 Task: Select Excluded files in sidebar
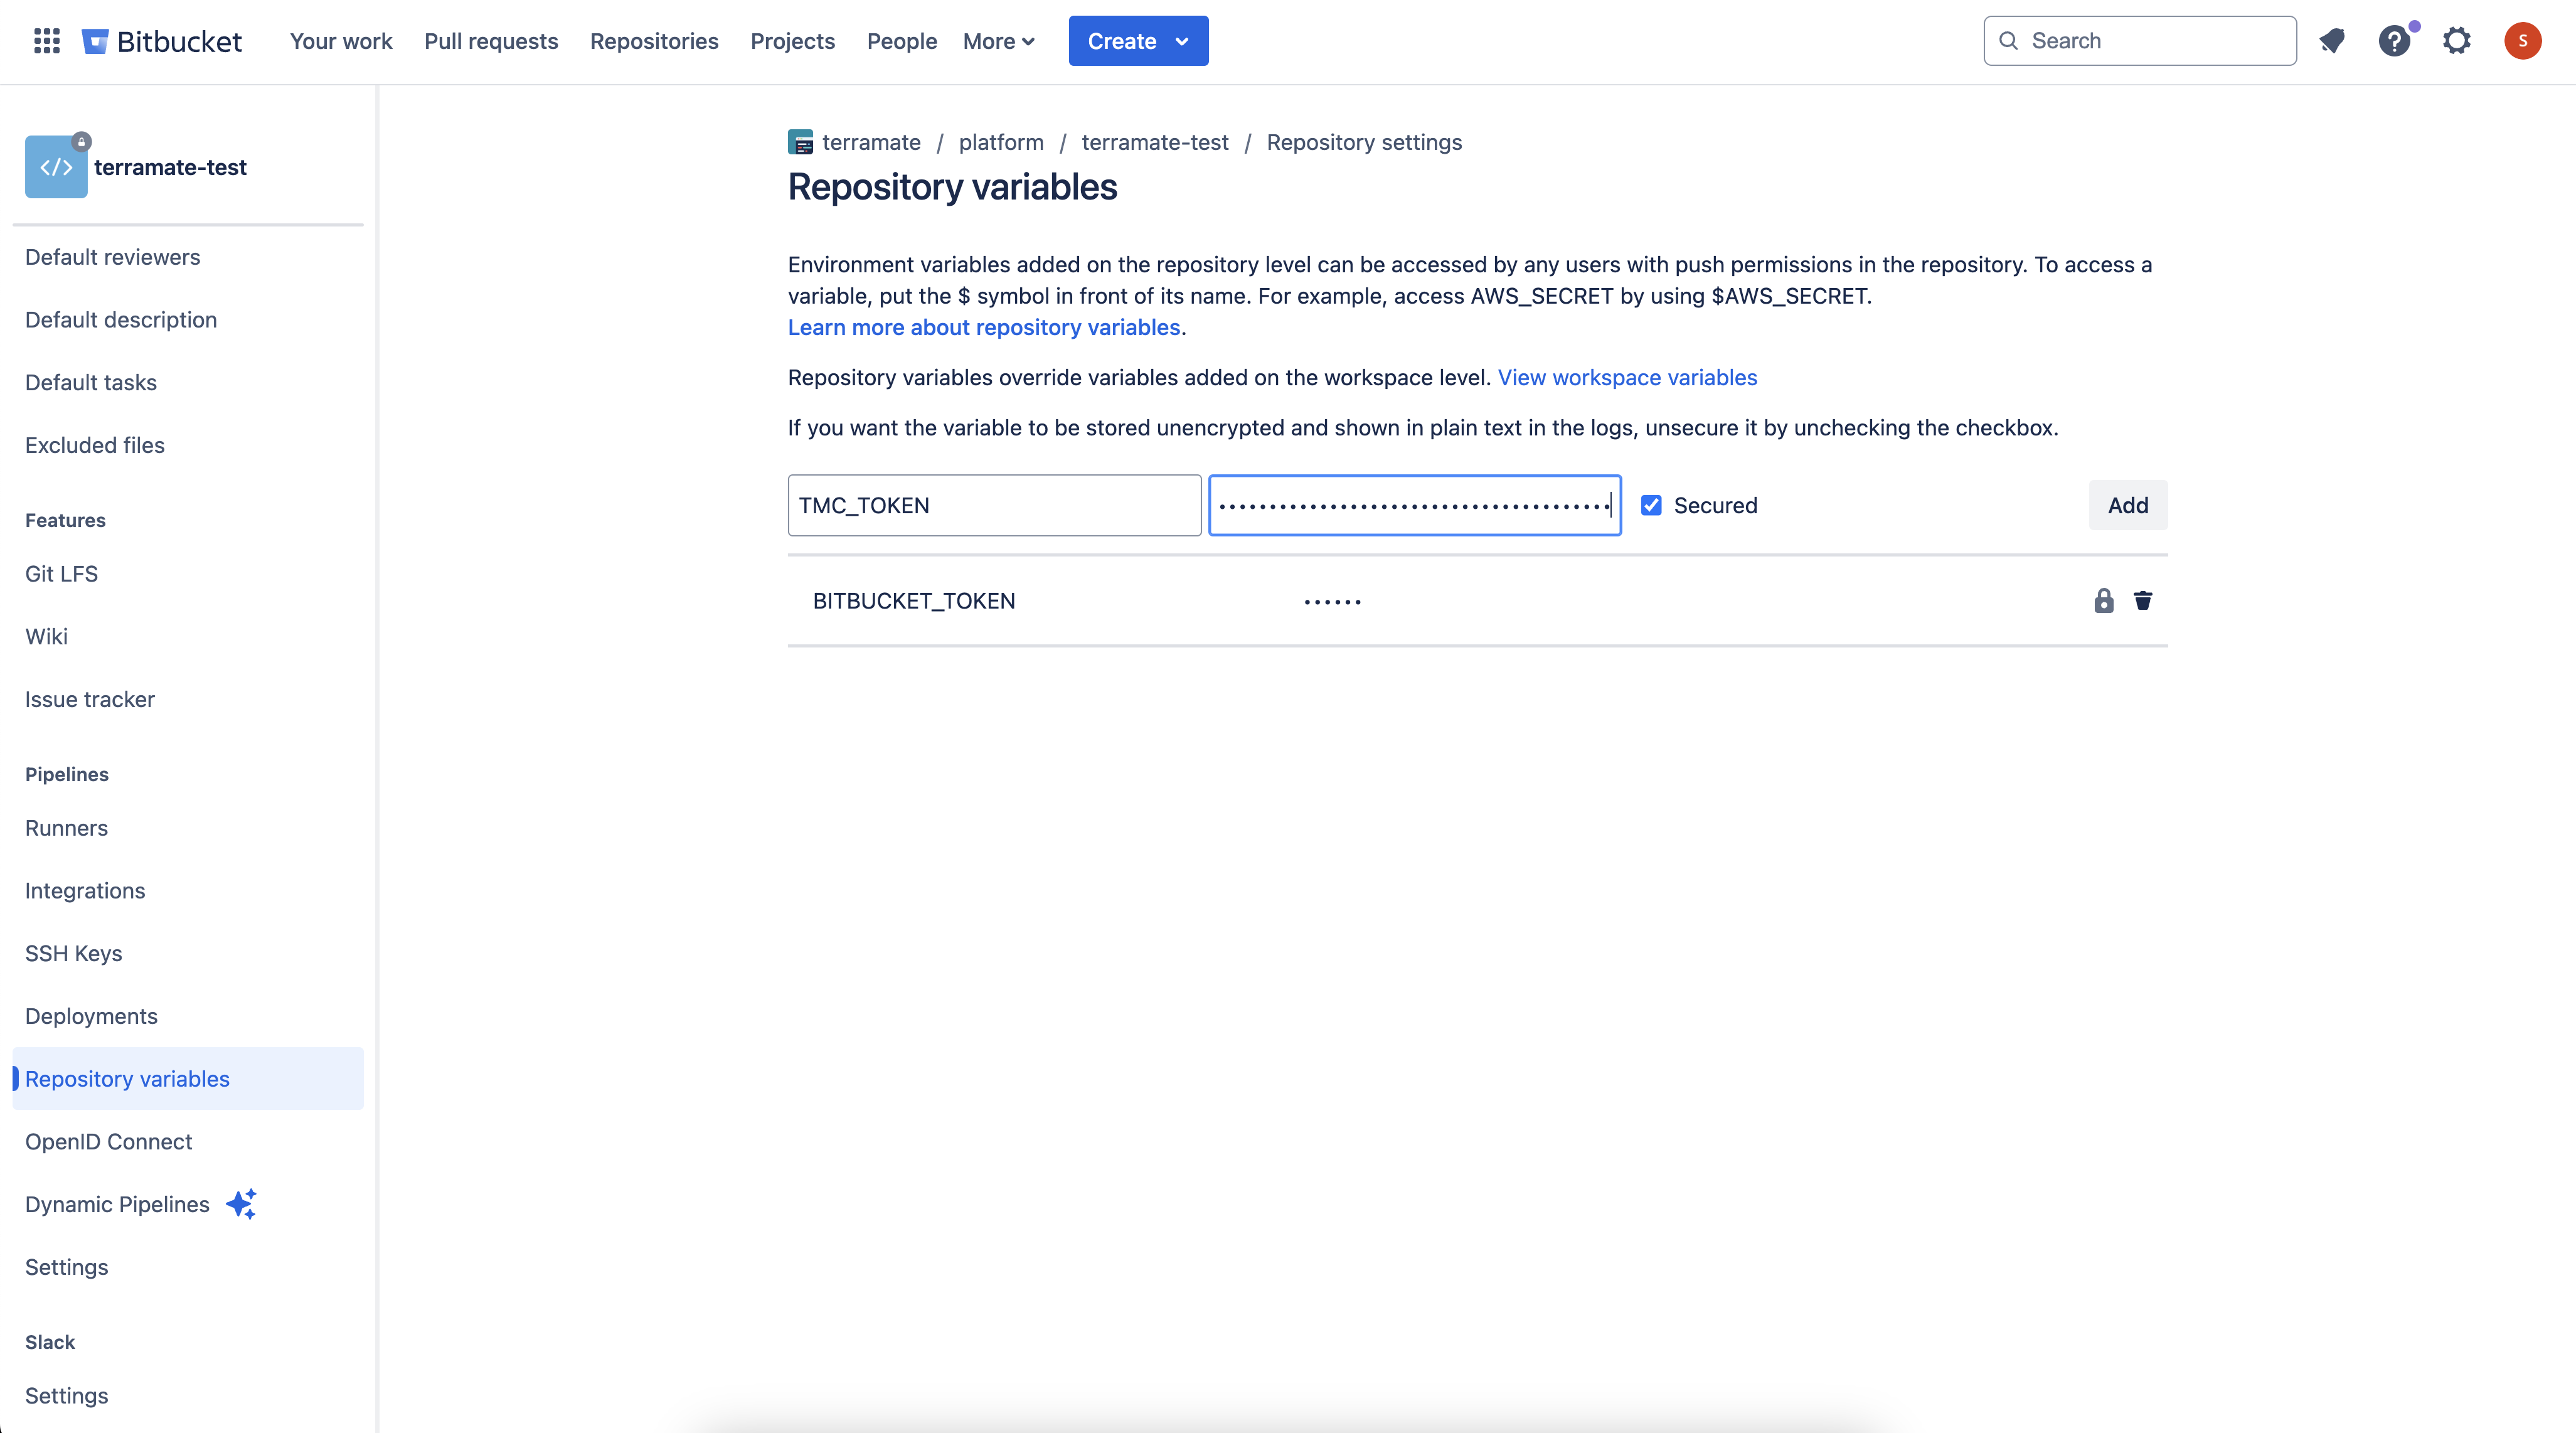pos(95,445)
